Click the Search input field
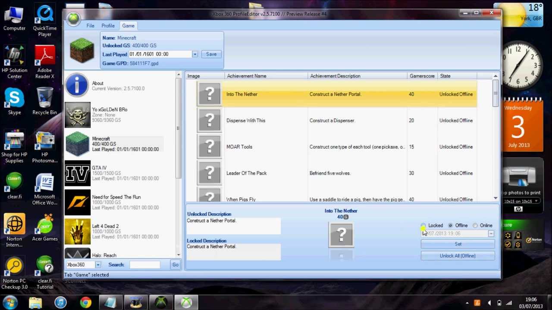 pos(144,265)
